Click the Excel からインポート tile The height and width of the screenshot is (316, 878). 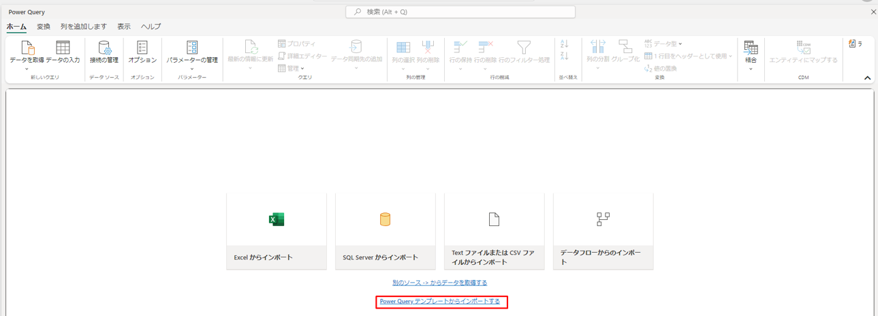tap(277, 231)
